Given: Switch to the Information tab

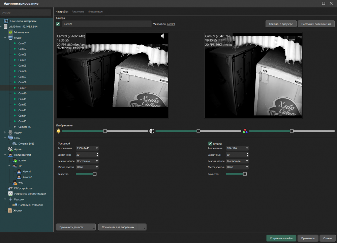Looking at the screenshot, I should (95, 11).
